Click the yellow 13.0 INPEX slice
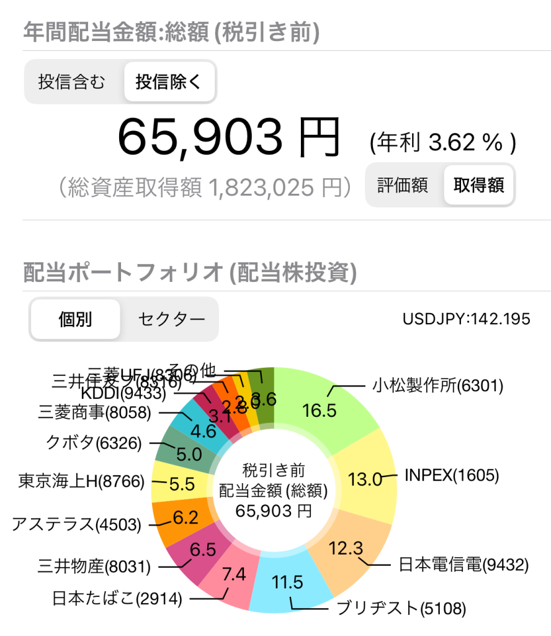This screenshot has height=636, width=551. (x=366, y=478)
